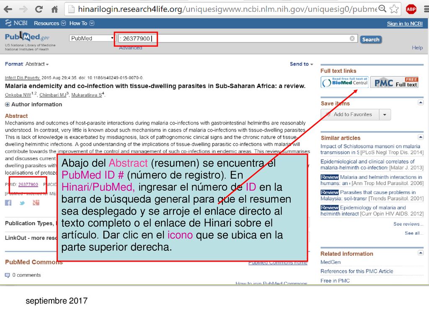The image size is (429, 322).
Task: Open the Add to Favorites arrow dropdown
Action: click(385, 115)
